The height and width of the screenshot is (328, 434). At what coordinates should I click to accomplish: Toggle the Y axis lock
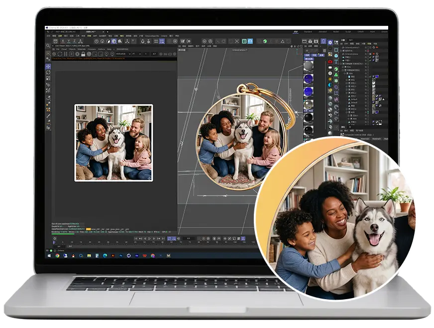coord(69,41)
